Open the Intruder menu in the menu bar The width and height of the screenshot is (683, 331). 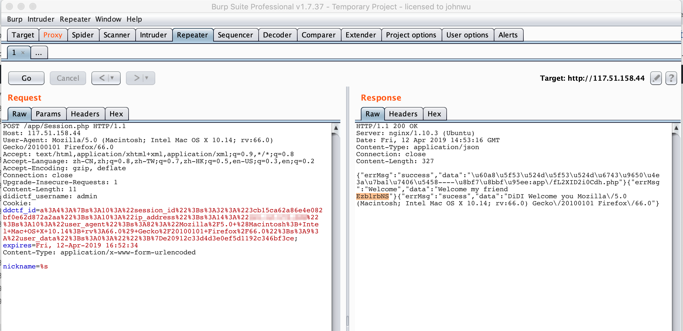[x=41, y=19]
